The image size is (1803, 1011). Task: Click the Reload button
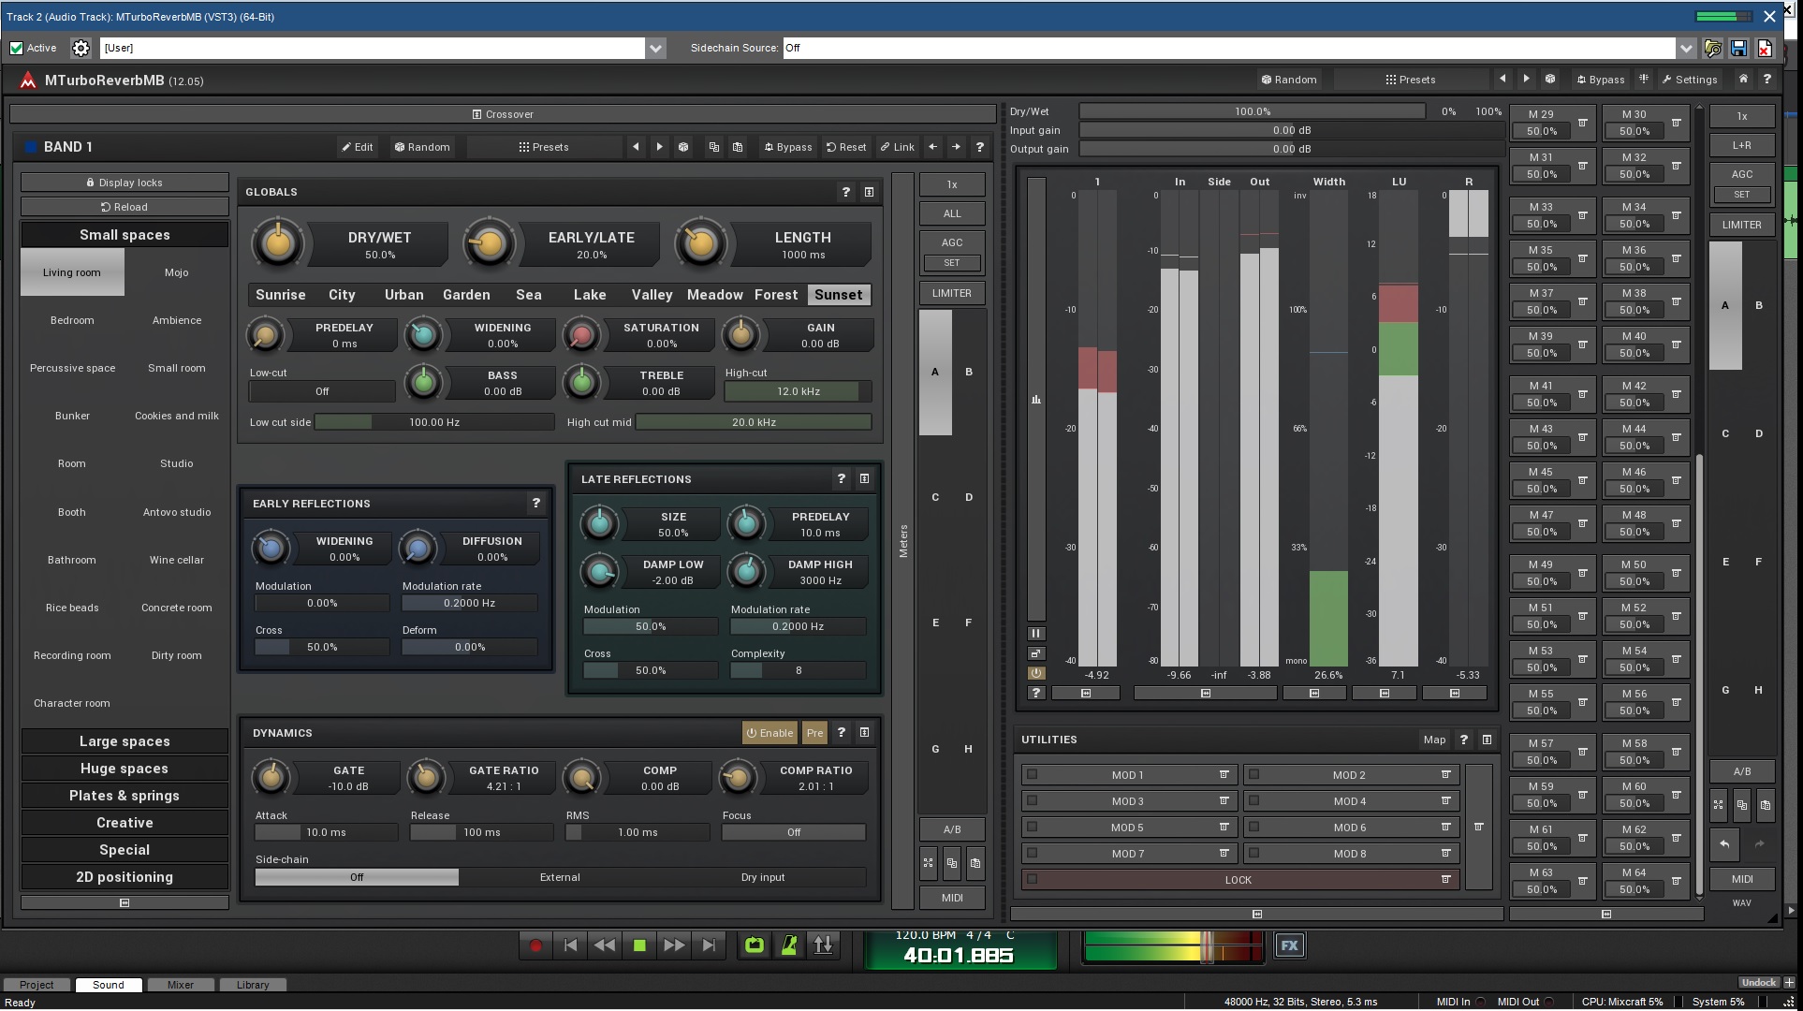point(125,207)
